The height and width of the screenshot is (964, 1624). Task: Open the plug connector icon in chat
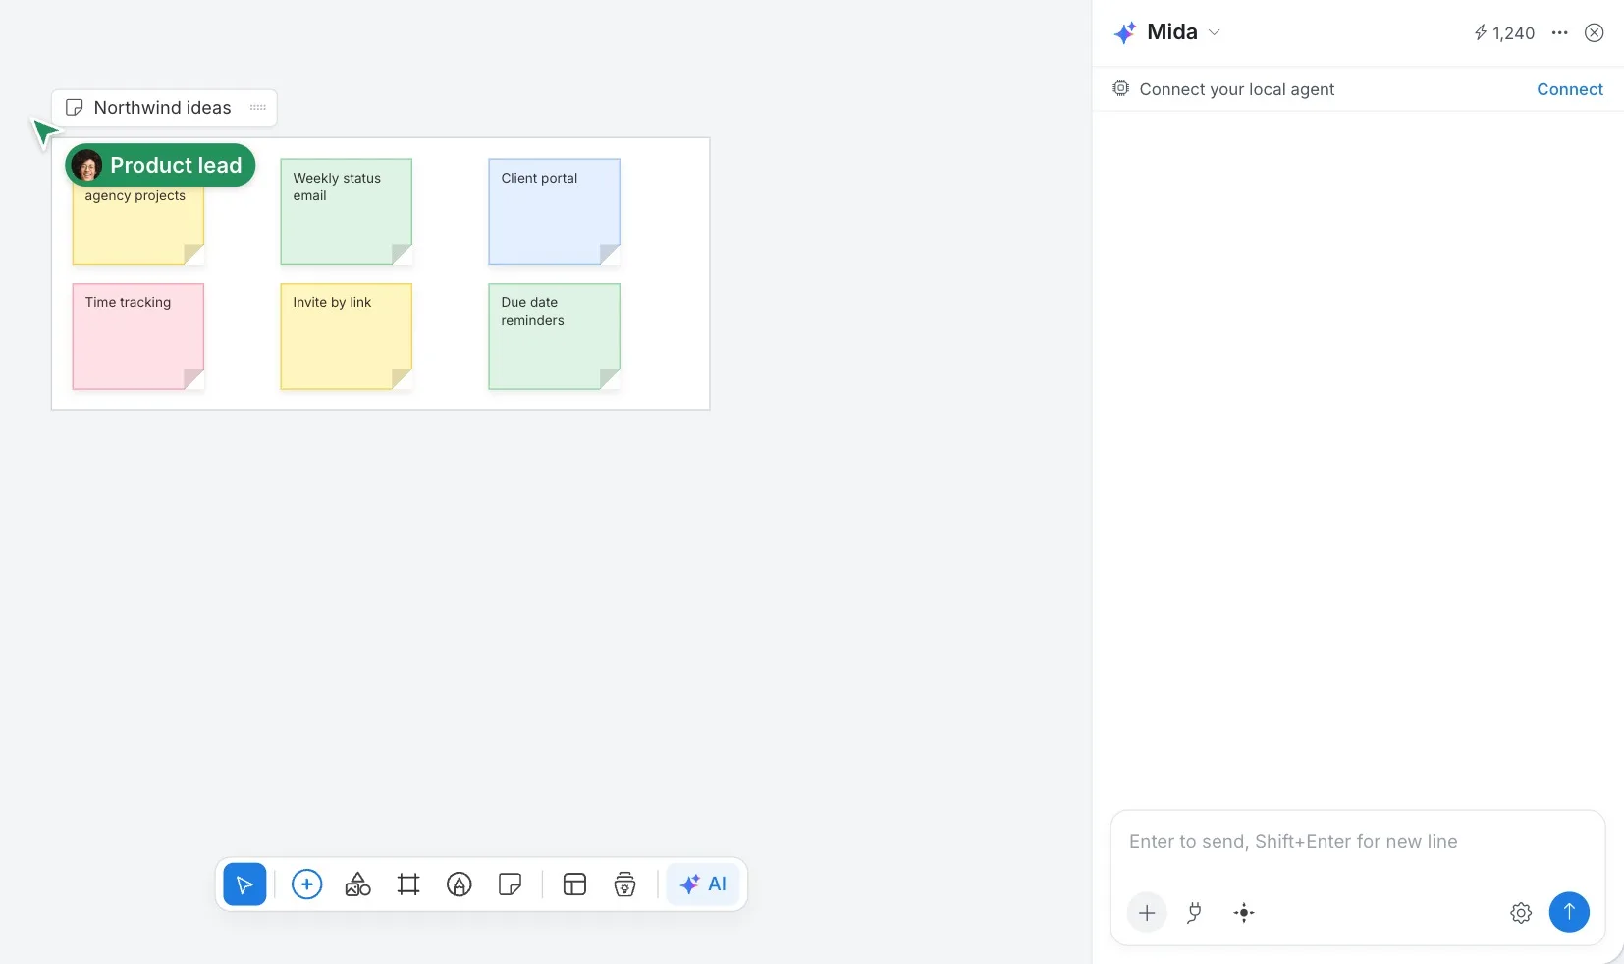point(1194,913)
